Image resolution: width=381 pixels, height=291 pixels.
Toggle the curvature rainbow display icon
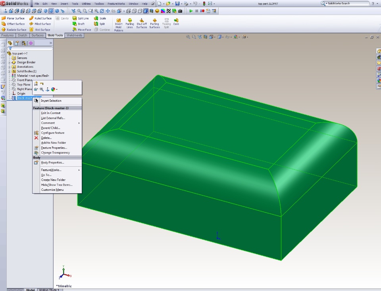163,11
